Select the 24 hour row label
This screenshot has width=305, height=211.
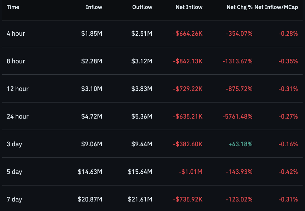18,116
